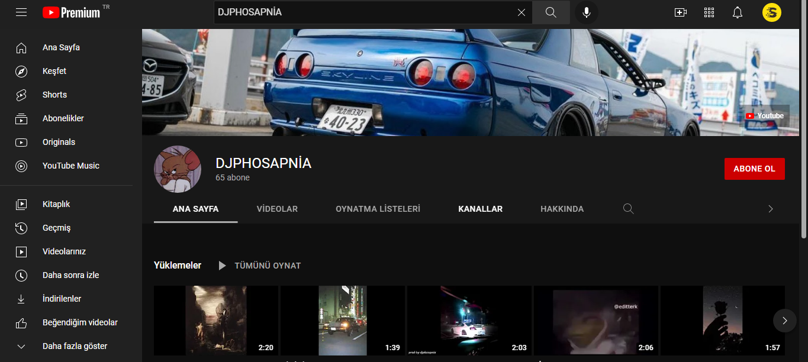Open the DJPHOSAPNİA channel name
This screenshot has height=362, width=808.
(x=263, y=163)
